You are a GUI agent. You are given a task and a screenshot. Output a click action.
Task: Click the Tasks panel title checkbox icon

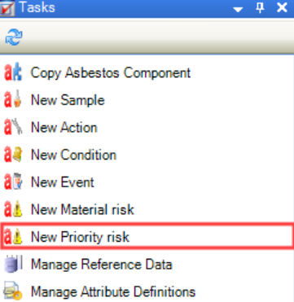(7, 9)
